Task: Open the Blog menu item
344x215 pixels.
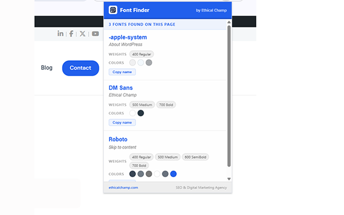Action: [47, 68]
